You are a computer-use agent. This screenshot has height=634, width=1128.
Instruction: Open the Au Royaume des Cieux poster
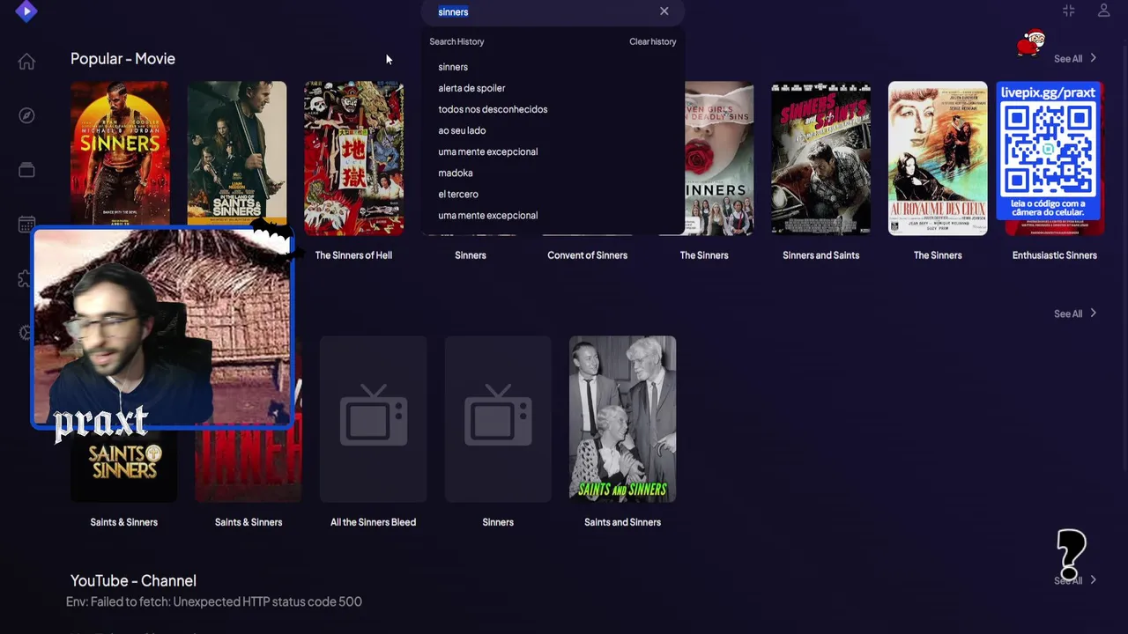[x=938, y=158]
